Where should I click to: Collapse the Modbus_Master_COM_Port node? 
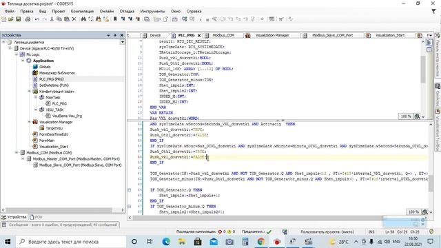[x=23, y=158]
